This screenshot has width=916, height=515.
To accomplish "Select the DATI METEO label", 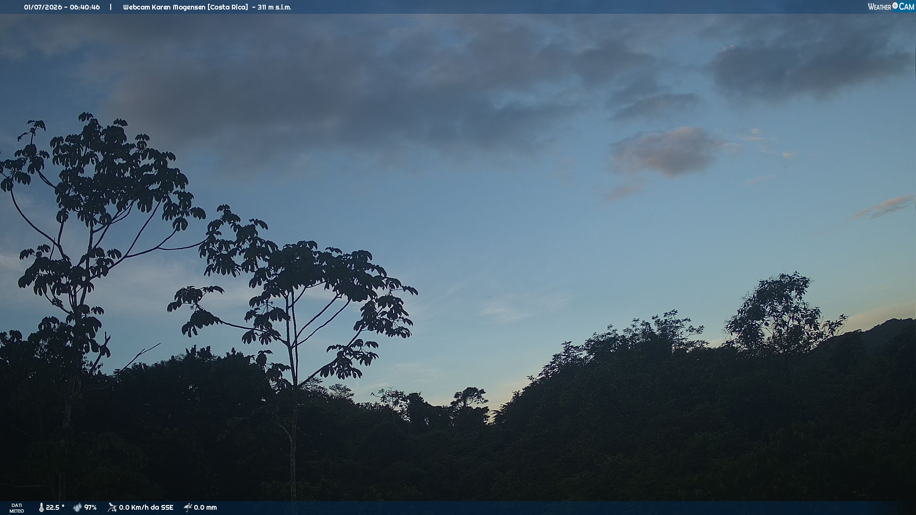I will pyautogui.click(x=17, y=508).
